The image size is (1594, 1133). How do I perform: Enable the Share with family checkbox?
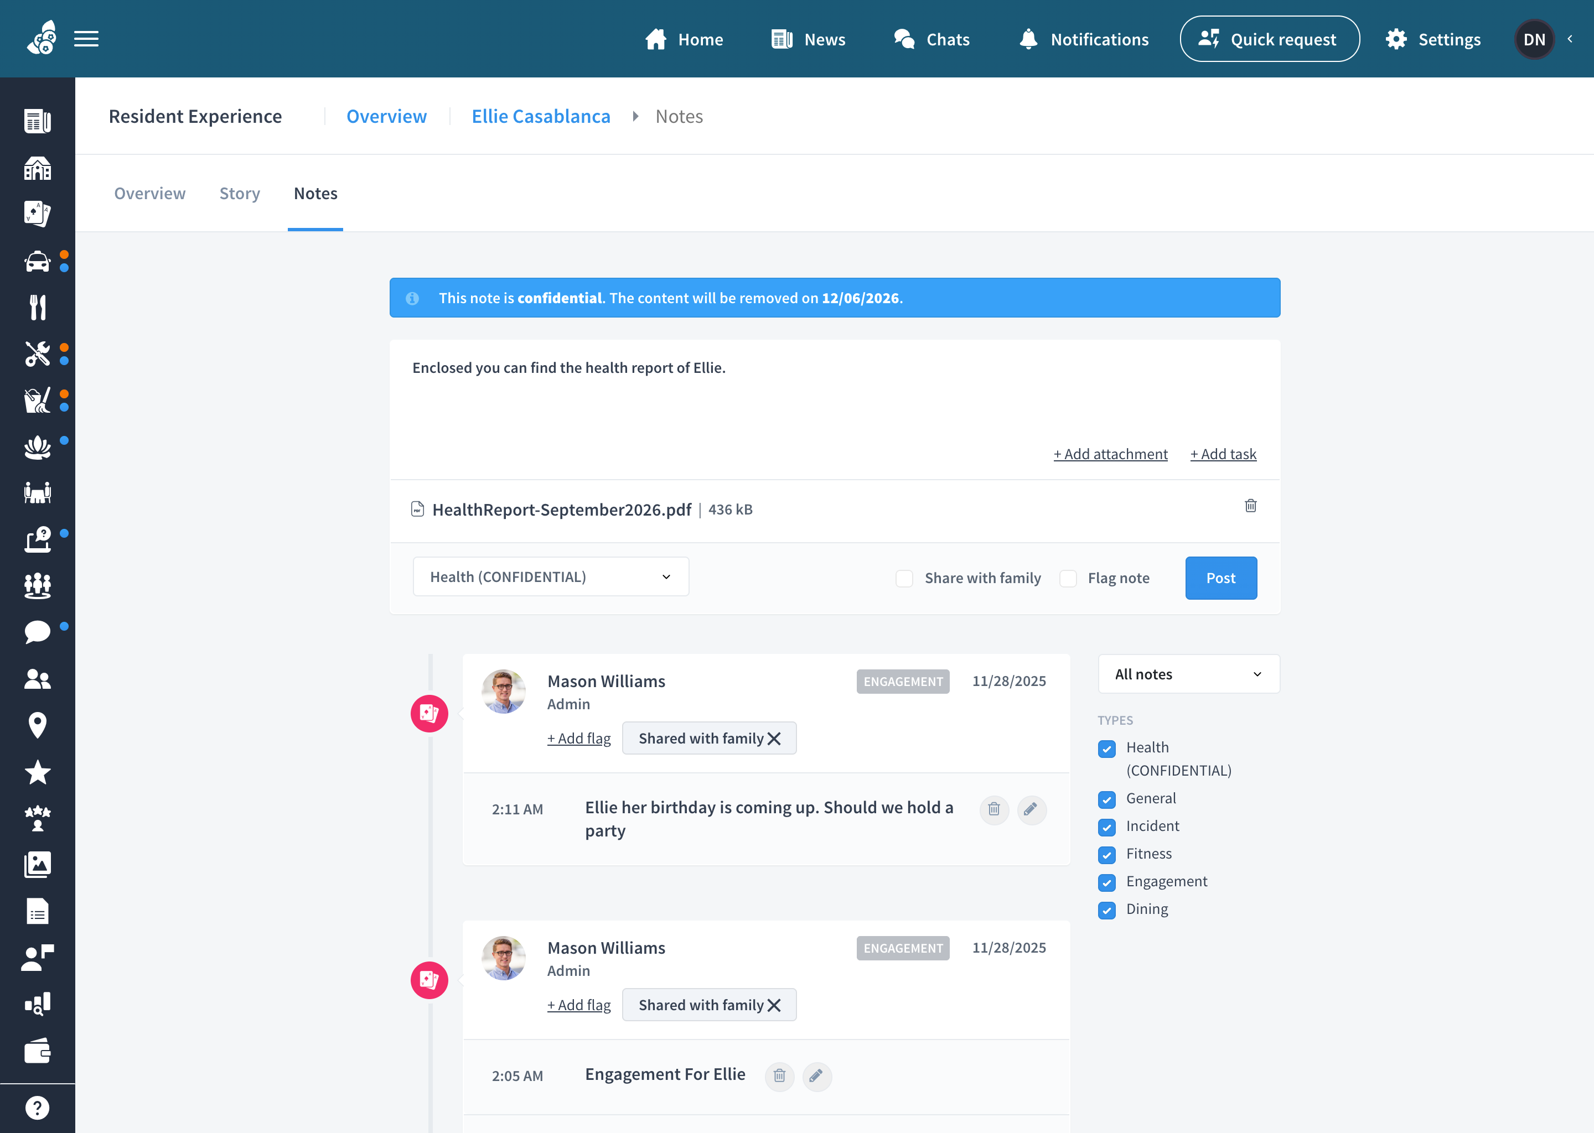coord(904,578)
